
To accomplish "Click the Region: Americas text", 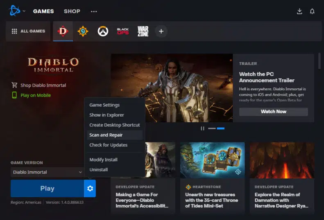I will [x=26, y=202].
